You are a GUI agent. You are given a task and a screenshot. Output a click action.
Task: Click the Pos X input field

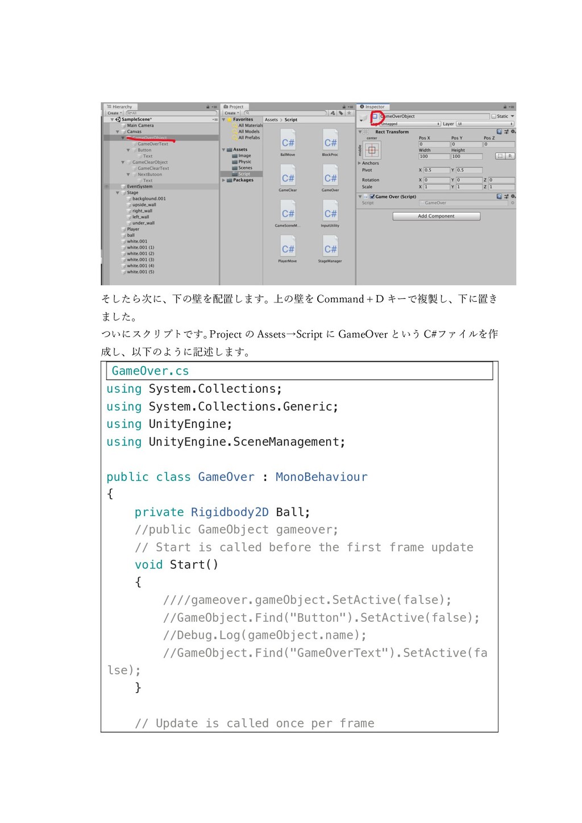pyautogui.click(x=434, y=144)
